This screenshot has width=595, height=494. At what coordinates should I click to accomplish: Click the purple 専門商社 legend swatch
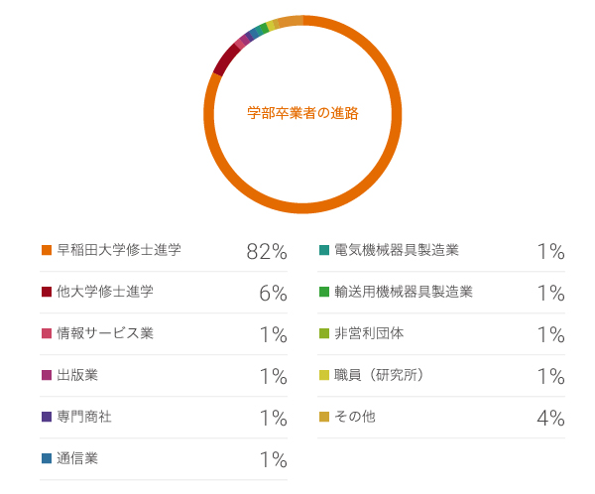point(46,417)
